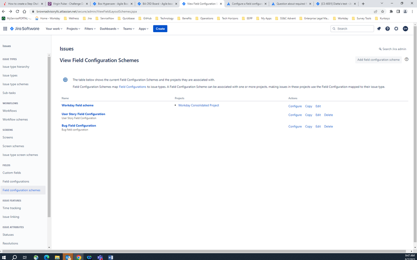The image size is (417, 260).
Task: Launch Microsoft Teams from the taskbar
Action: pos(100,257)
